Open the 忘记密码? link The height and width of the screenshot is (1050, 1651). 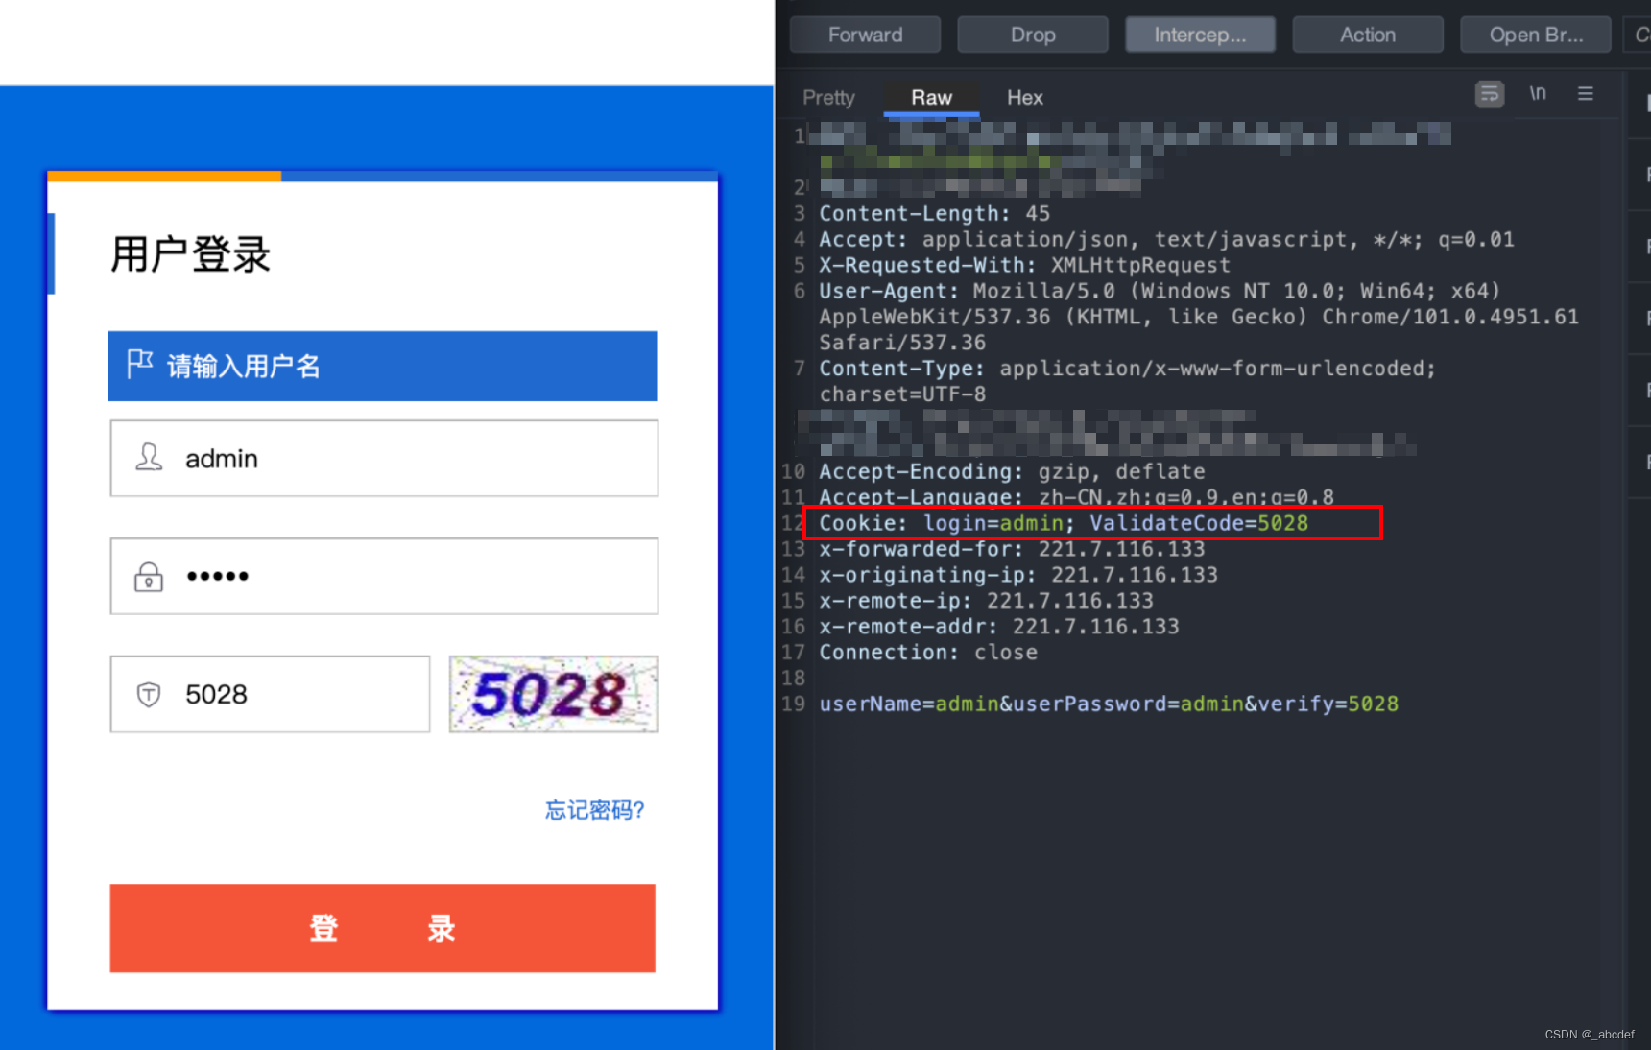594,810
